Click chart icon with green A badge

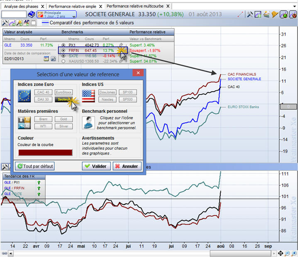pos(283,14)
